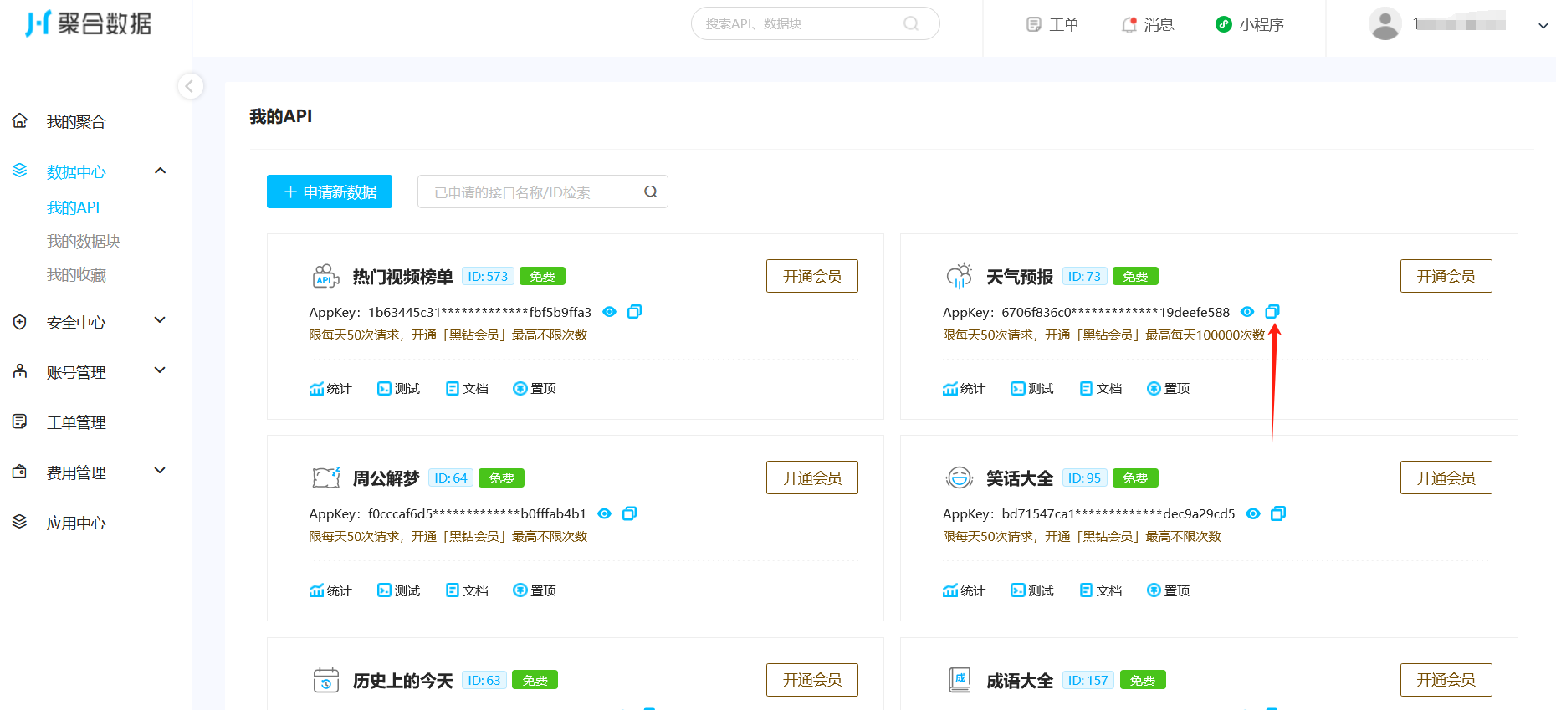
Task: Focus the top 搜索API、数据块 search box
Action: tap(815, 23)
